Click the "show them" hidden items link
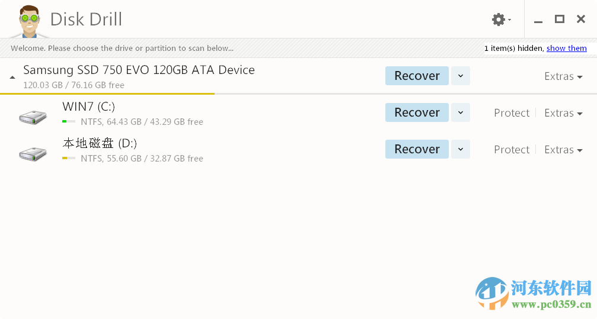This screenshot has width=597, height=319. pyautogui.click(x=566, y=49)
